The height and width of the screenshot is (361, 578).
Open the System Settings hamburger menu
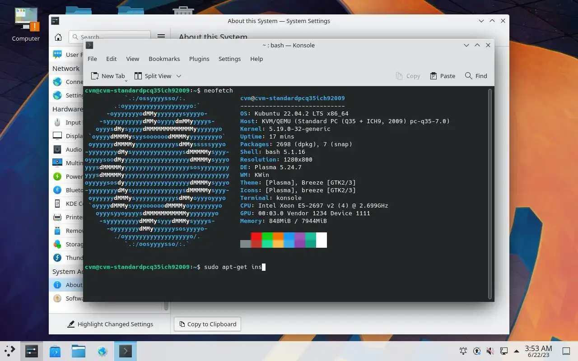pyautogui.click(x=161, y=37)
